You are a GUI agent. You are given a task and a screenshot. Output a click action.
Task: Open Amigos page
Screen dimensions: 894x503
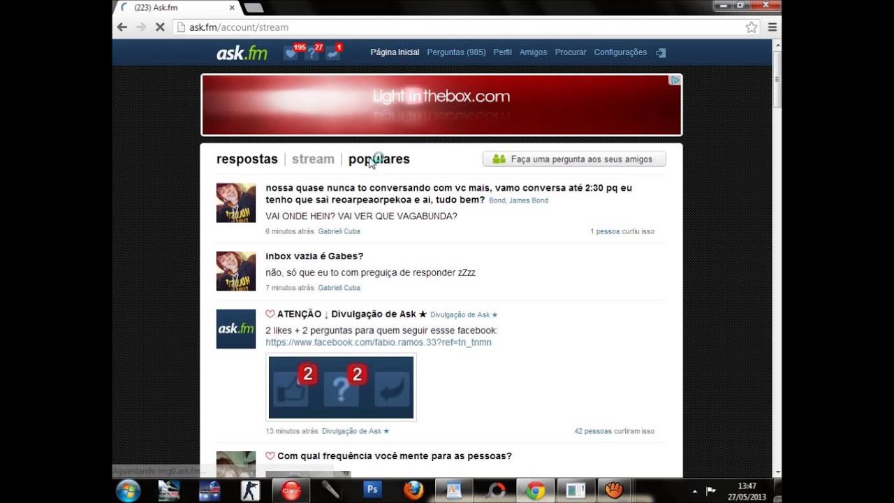click(533, 52)
